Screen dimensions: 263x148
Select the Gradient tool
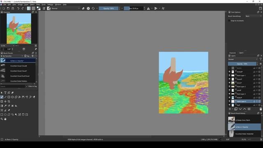[2, 106]
